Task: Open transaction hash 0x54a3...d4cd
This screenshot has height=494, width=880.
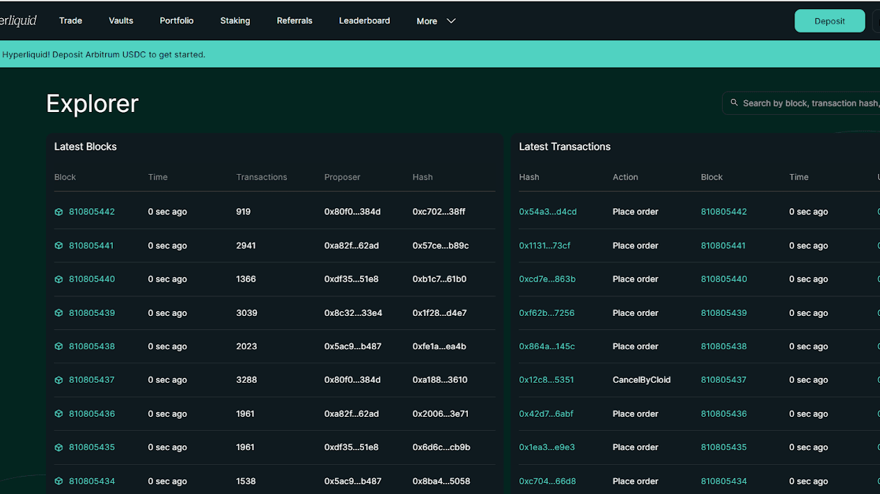Action: [547, 212]
